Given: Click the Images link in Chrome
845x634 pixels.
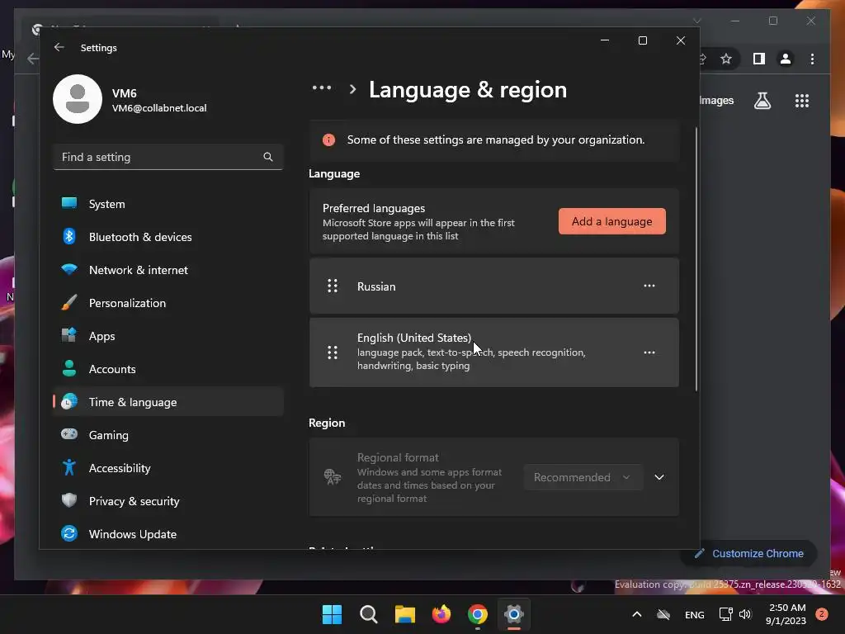Looking at the screenshot, I should 717,100.
